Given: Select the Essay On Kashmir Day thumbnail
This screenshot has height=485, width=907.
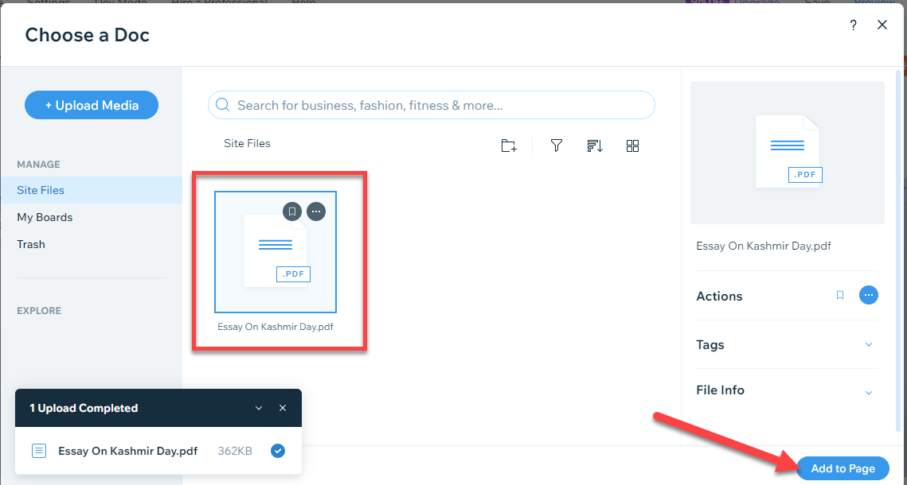Looking at the screenshot, I should click(275, 251).
